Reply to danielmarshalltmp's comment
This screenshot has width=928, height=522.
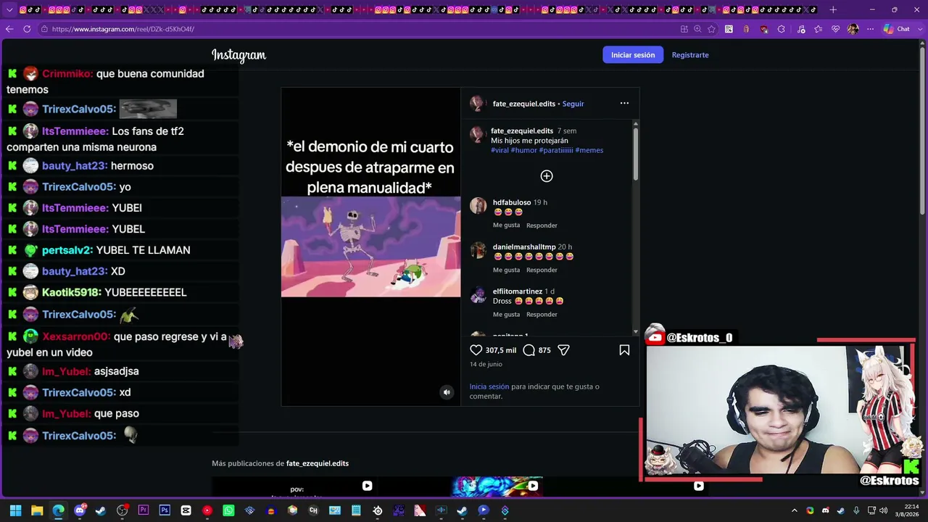tap(542, 270)
